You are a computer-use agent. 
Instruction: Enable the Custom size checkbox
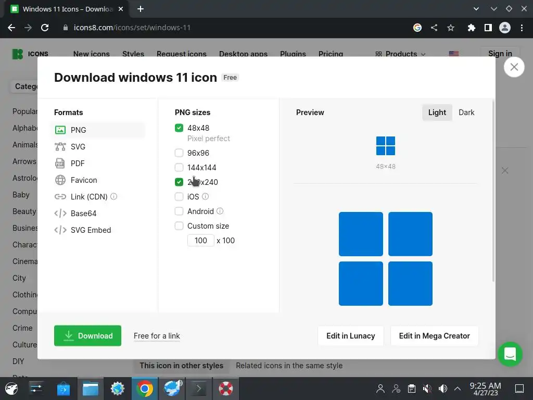click(179, 226)
